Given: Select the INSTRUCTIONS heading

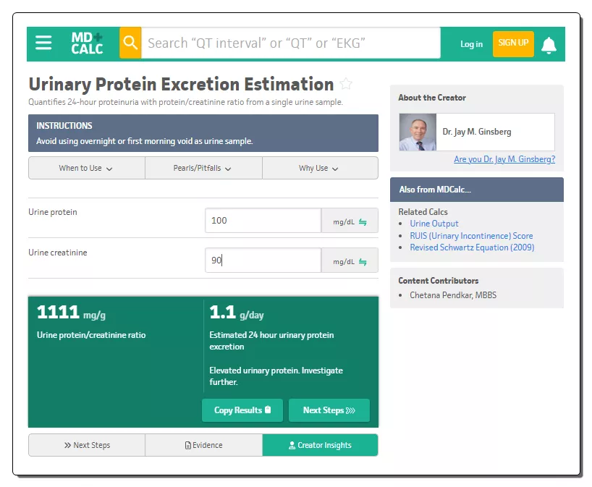Looking at the screenshot, I should pos(64,126).
